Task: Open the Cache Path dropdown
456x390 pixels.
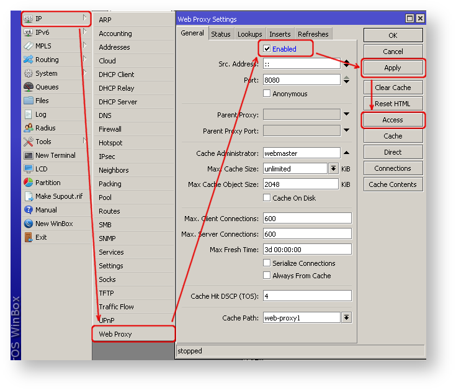Action: (x=346, y=318)
